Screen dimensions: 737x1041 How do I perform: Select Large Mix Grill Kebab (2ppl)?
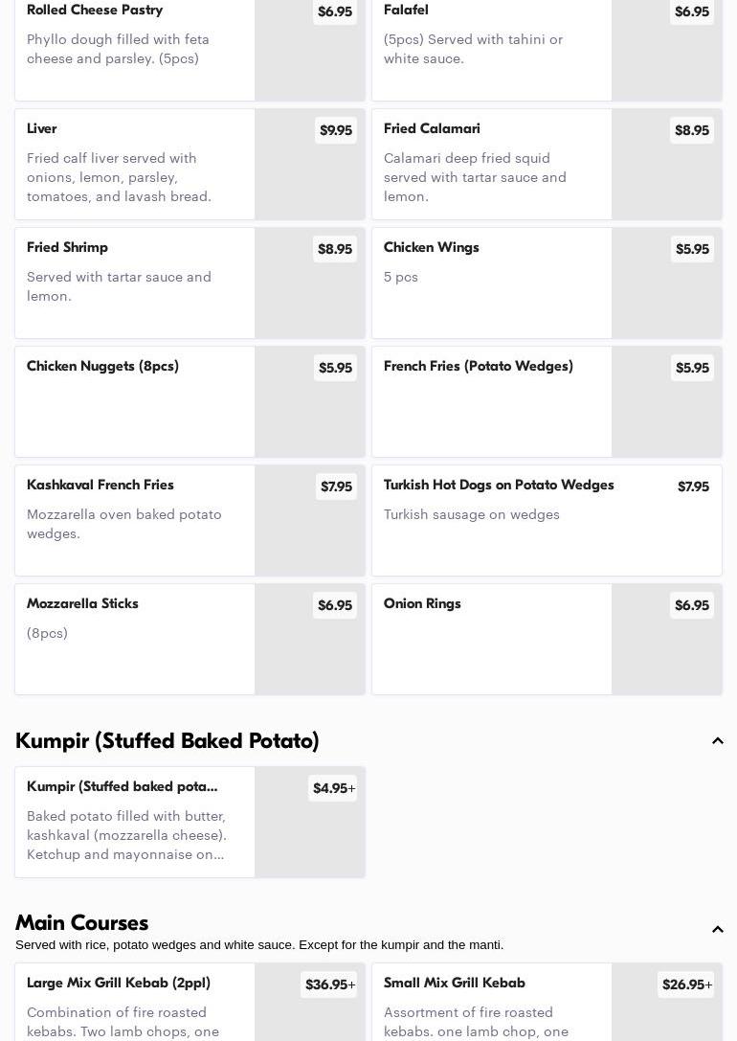point(119,984)
